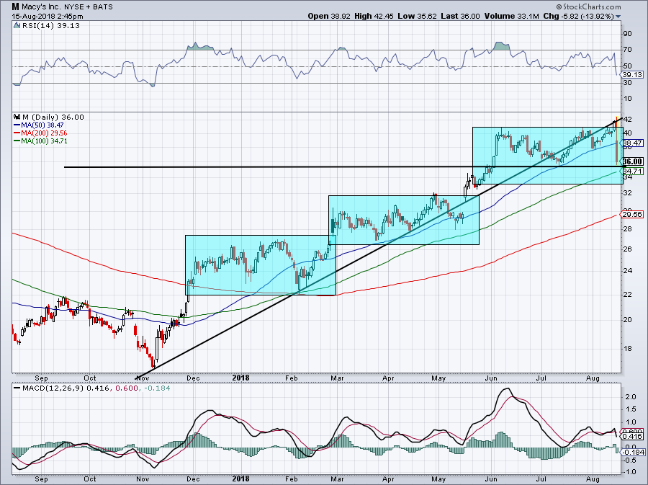Click the MA(200) 29.56 legend entry

(44, 133)
